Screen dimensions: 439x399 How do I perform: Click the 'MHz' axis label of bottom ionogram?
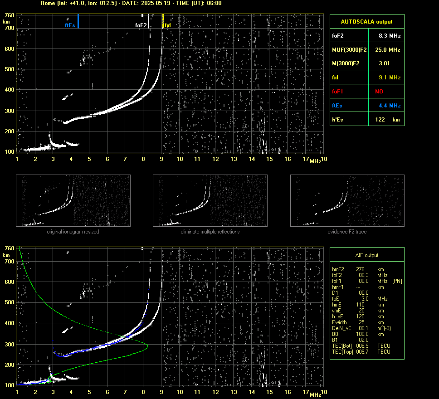pos(316,394)
